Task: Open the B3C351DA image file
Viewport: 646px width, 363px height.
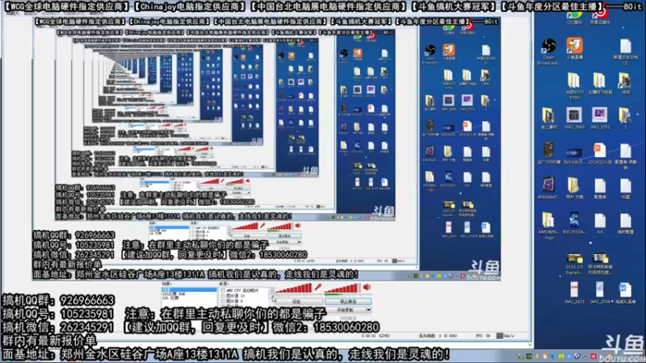Action: (x=574, y=223)
